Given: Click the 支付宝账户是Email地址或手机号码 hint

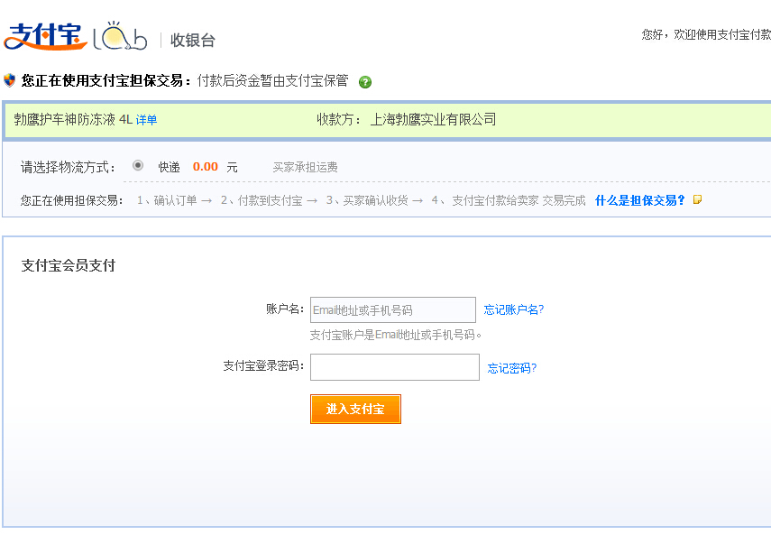Looking at the screenshot, I should pyautogui.click(x=395, y=335).
